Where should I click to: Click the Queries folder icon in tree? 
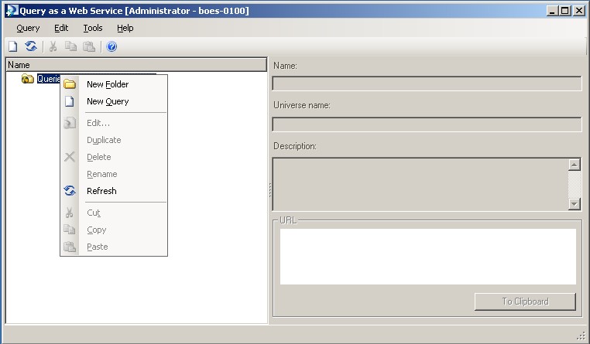27,79
